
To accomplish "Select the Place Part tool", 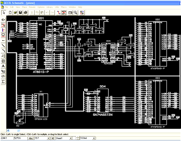I will click(x=3, y=20).
